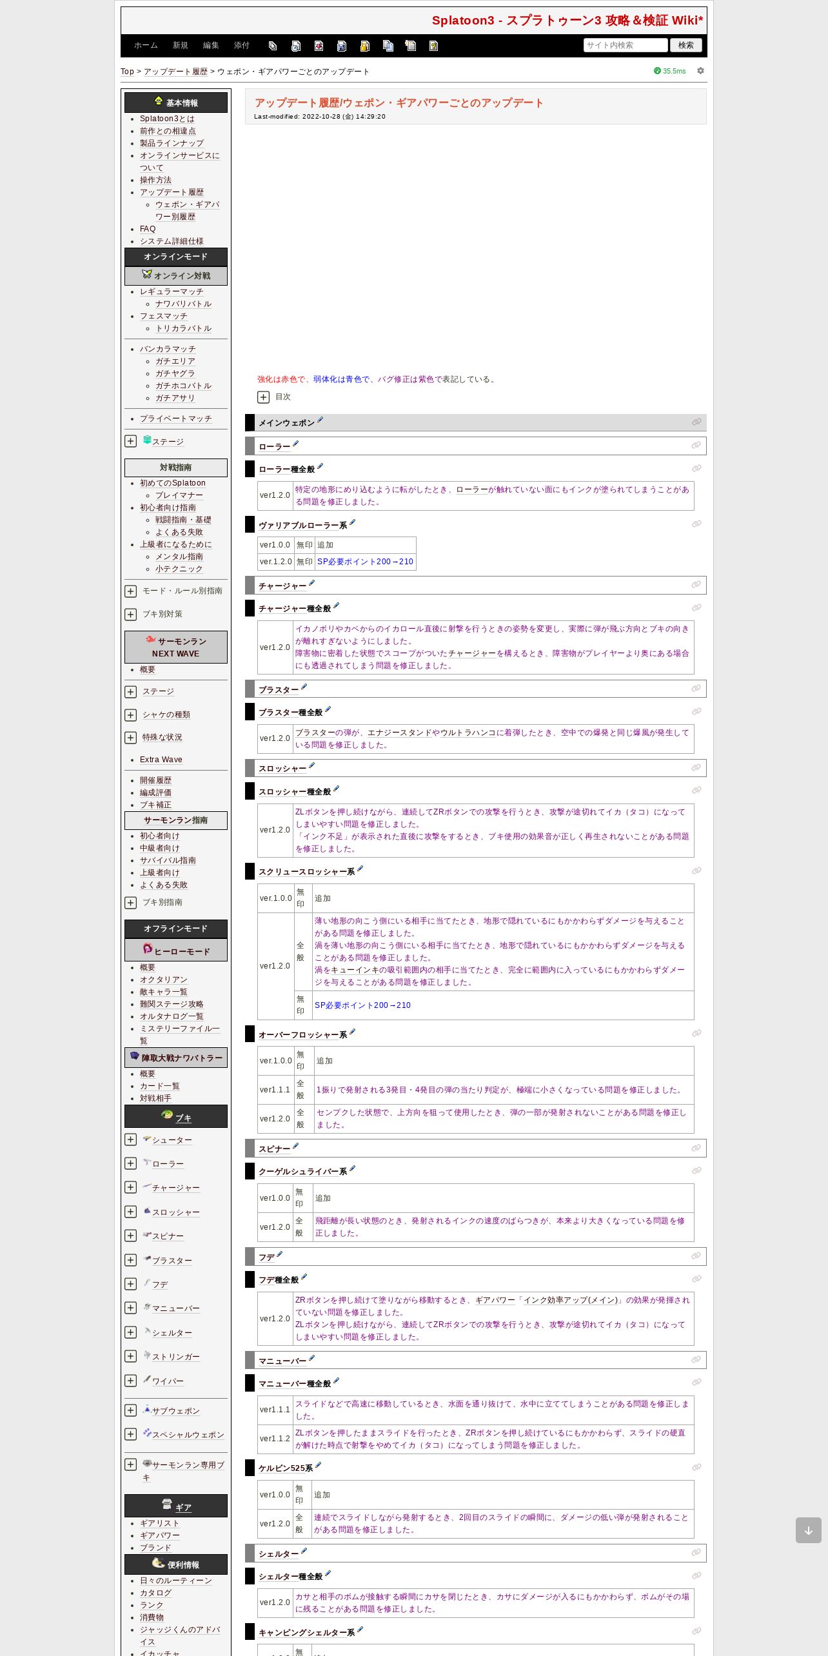This screenshot has width=828, height=1656.
Task: Open the 新規 menu item
Action: tap(180, 46)
